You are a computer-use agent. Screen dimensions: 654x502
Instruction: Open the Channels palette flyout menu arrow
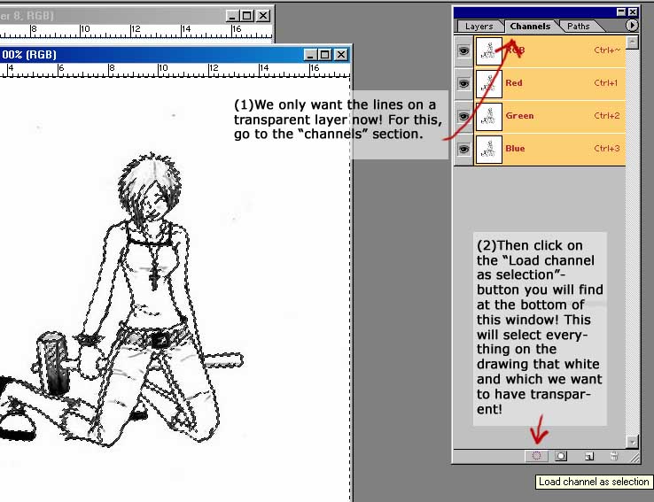632,26
